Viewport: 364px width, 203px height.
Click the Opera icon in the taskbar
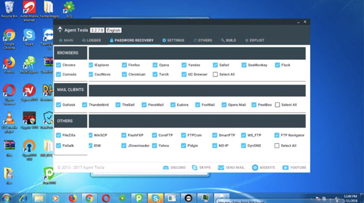coord(106,198)
